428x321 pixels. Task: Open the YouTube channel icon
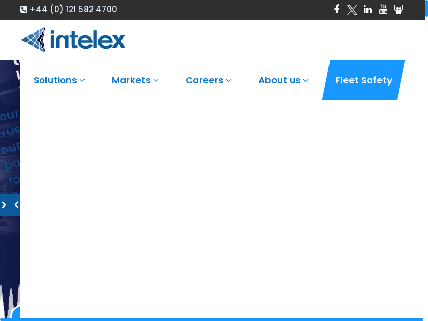[x=383, y=9]
